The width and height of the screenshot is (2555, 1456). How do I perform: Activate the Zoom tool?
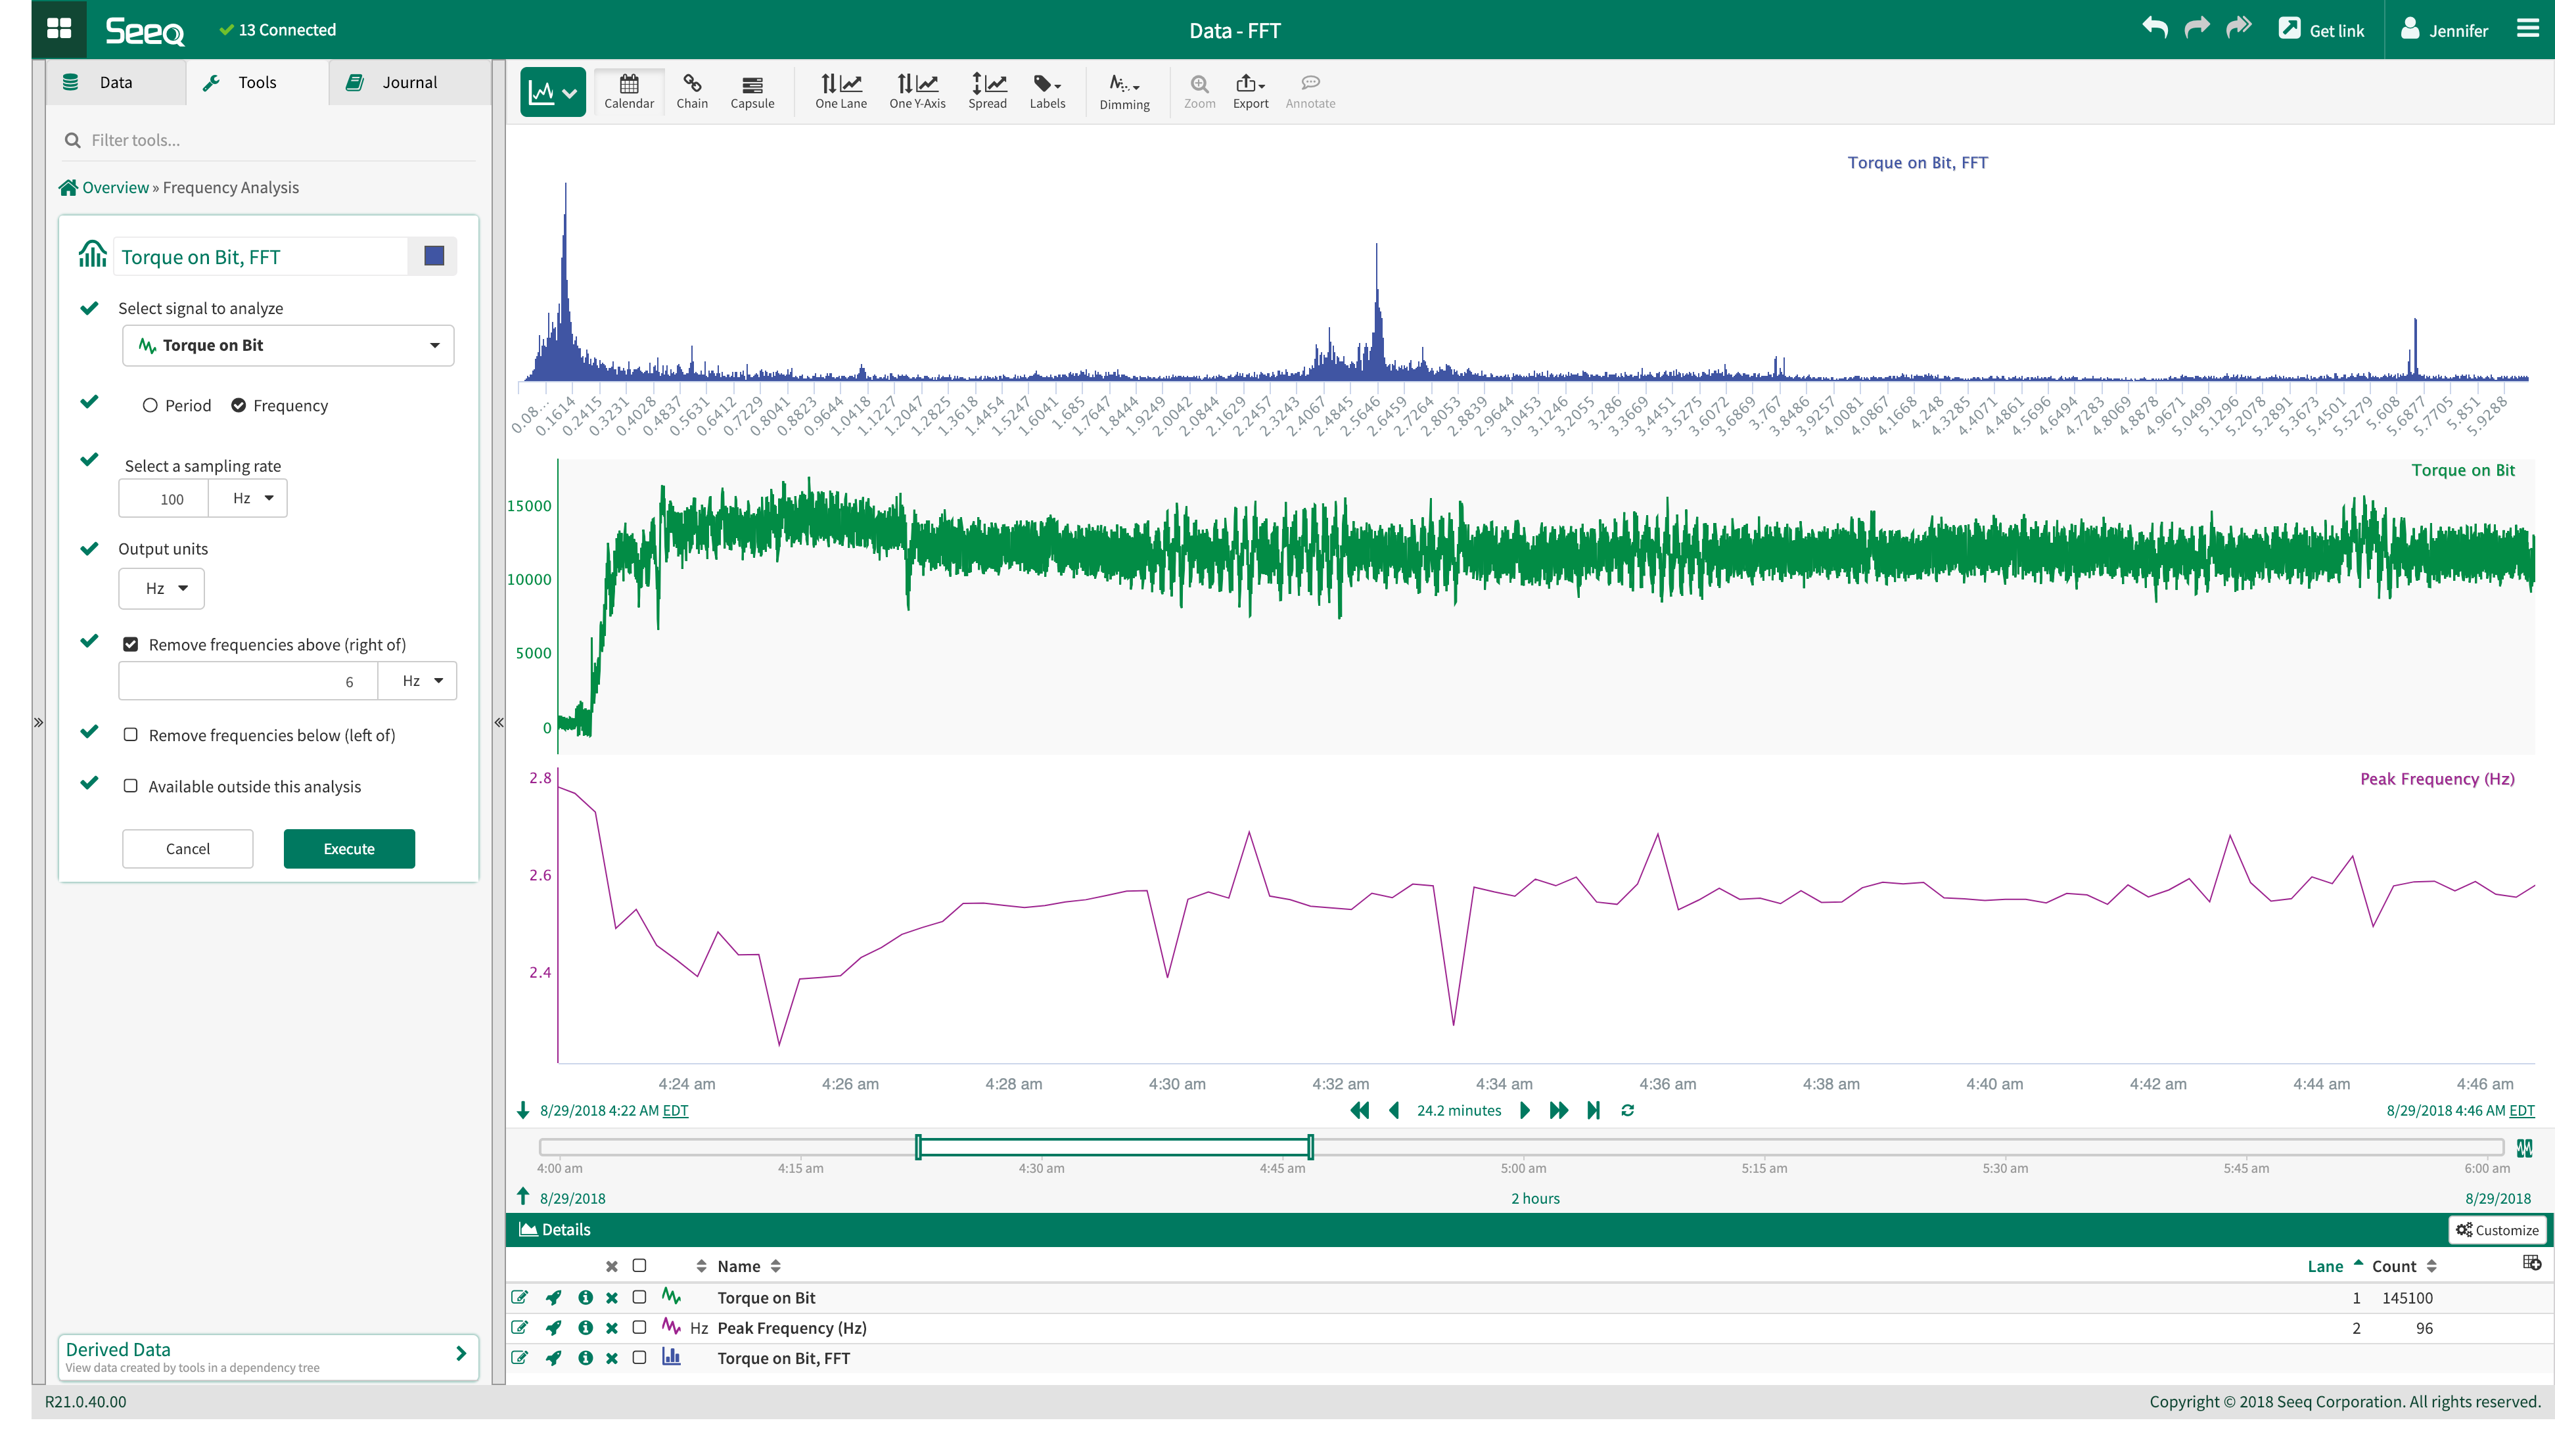click(x=1198, y=90)
